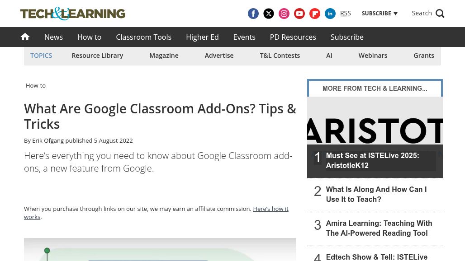Select the Advertise topic
This screenshot has width=465, height=261.
click(219, 56)
